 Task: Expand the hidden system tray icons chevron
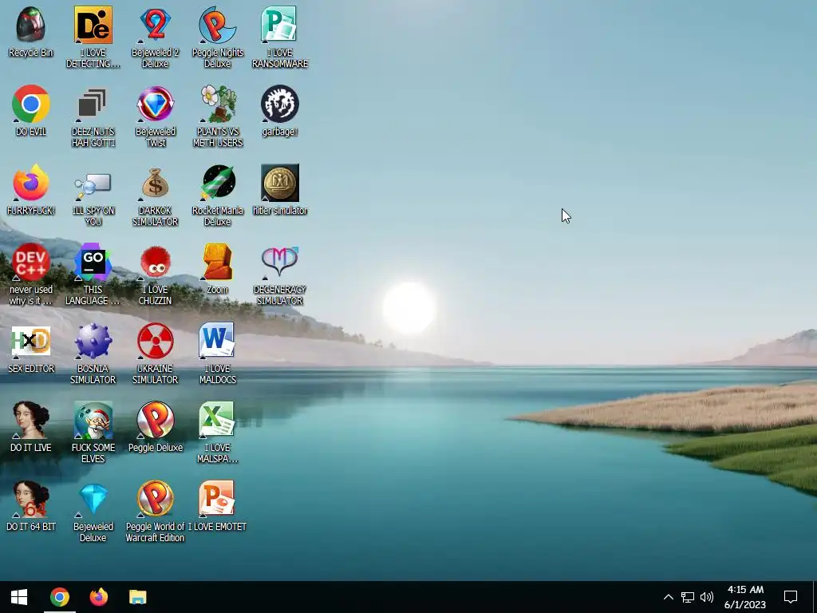668,597
